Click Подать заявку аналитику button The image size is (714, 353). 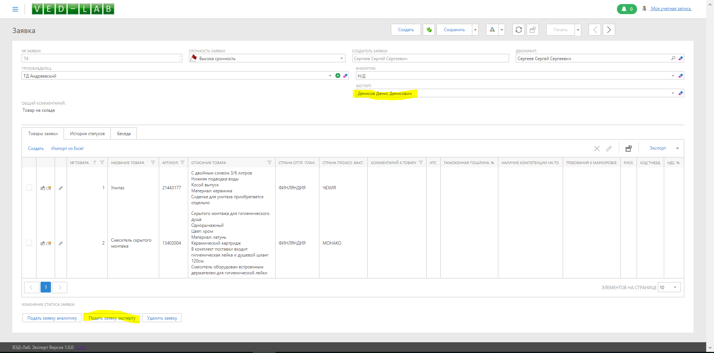[52, 318]
